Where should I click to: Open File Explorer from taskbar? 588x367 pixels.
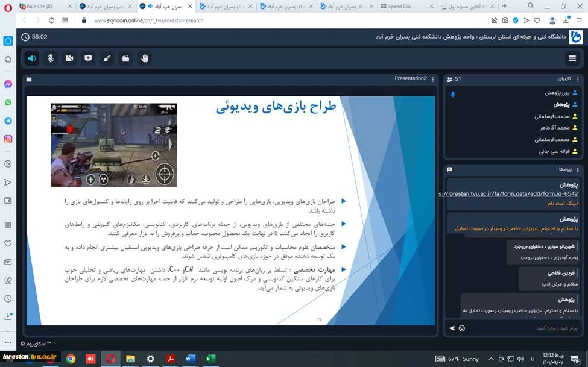pos(130,359)
